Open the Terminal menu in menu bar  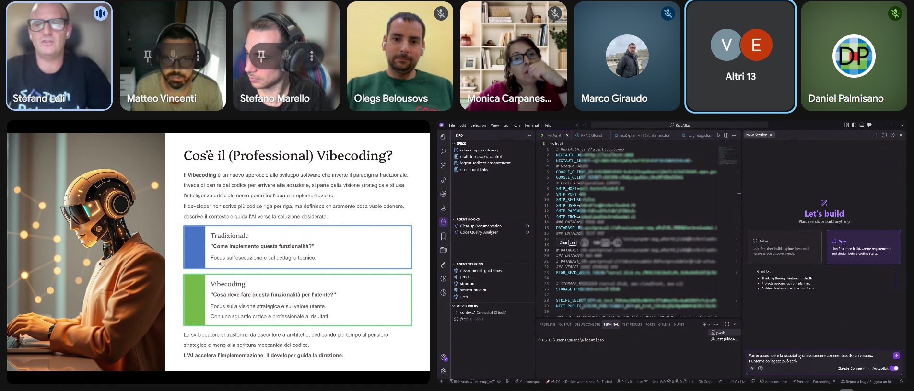(531, 125)
